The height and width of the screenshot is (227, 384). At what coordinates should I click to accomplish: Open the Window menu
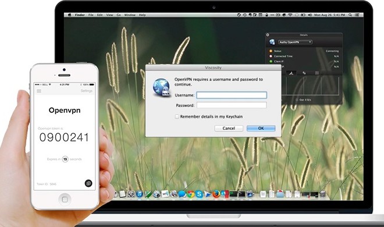tap(130, 15)
